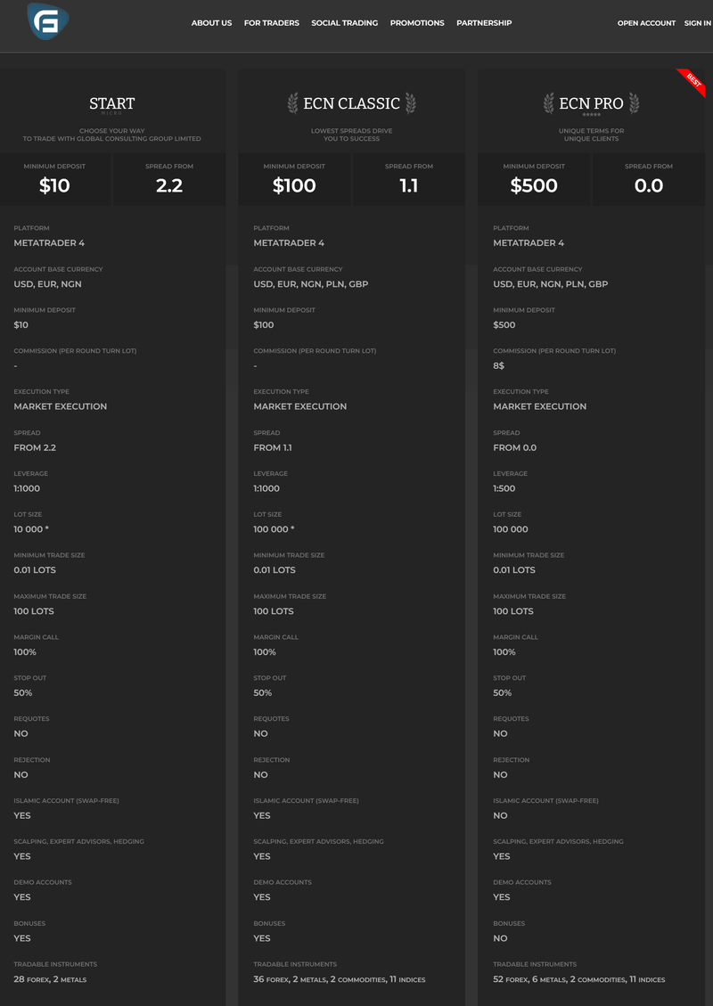Click the five stars under ECN PRO
The height and width of the screenshot is (1006, 713).
(591, 116)
